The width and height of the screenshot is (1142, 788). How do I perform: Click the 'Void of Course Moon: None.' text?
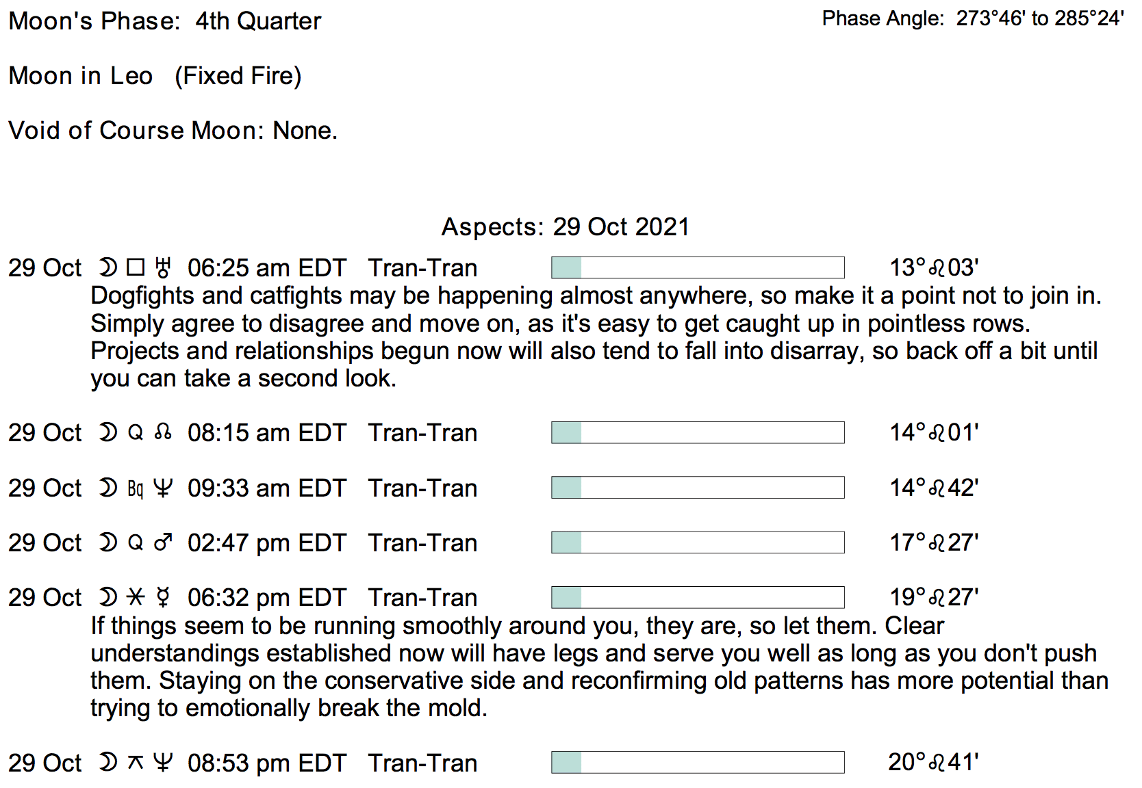(173, 131)
